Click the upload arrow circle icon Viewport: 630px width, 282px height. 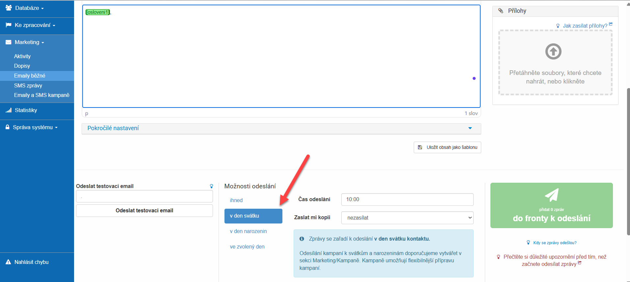[553, 52]
